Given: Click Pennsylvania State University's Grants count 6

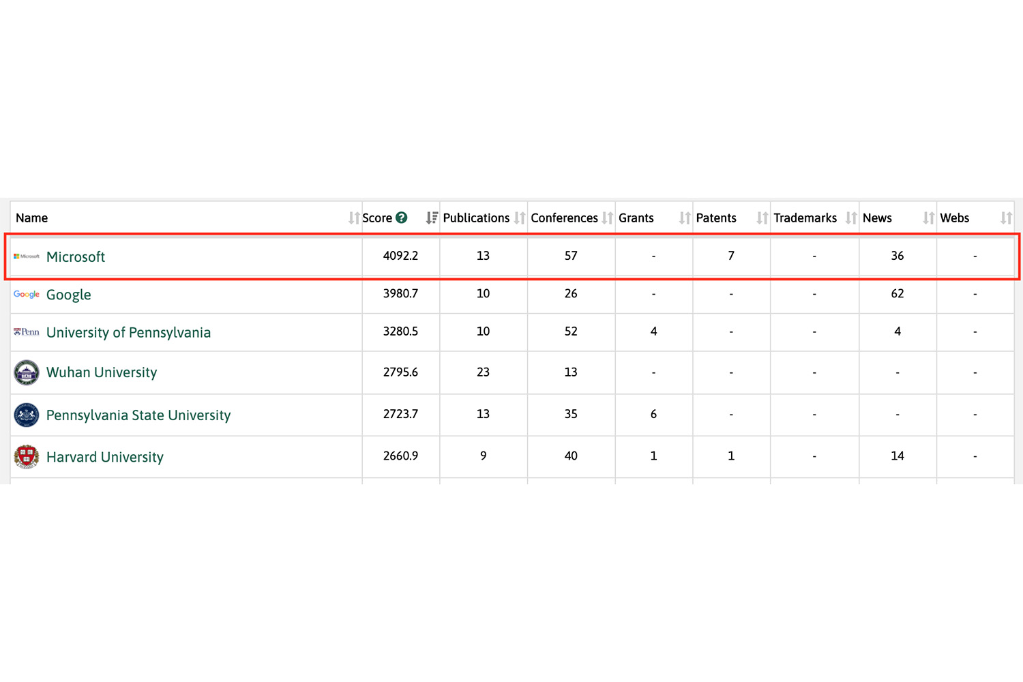Looking at the screenshot, I should [654, 414].
